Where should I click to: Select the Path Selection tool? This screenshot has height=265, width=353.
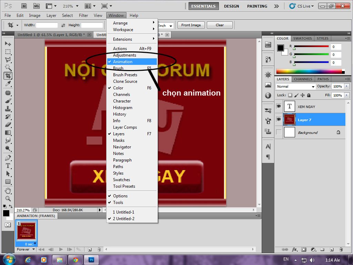(8, 174)
